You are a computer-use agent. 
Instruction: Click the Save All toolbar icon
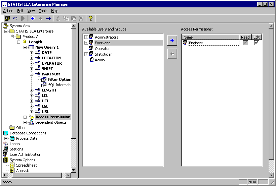7,18
